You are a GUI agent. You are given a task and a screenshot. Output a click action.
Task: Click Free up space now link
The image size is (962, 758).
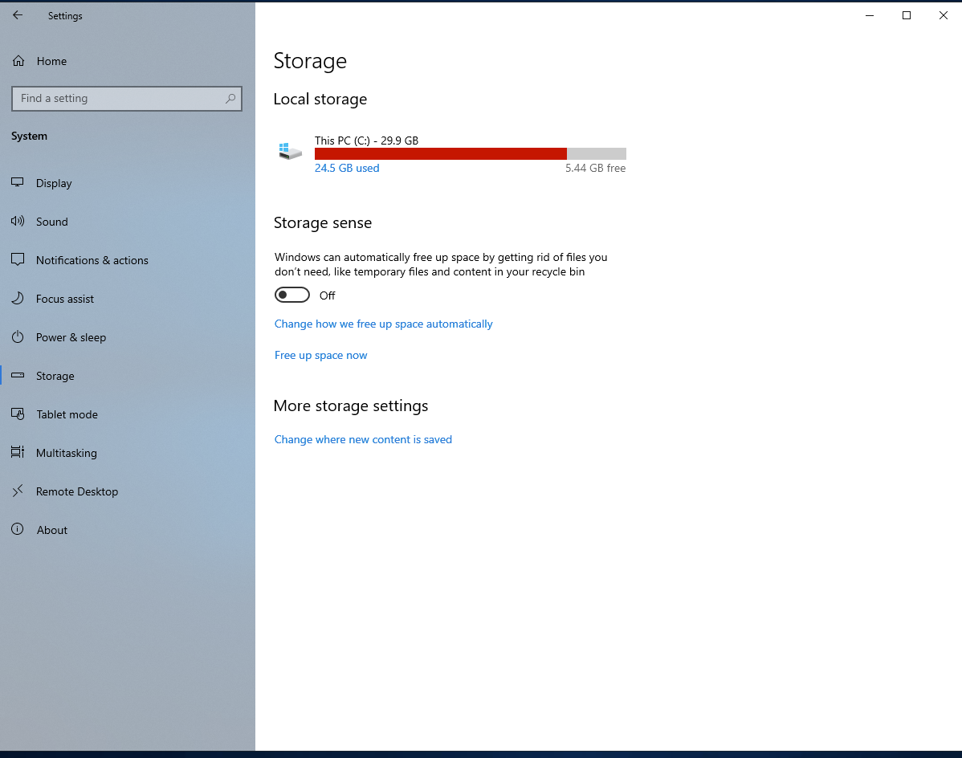pos(321,355)
